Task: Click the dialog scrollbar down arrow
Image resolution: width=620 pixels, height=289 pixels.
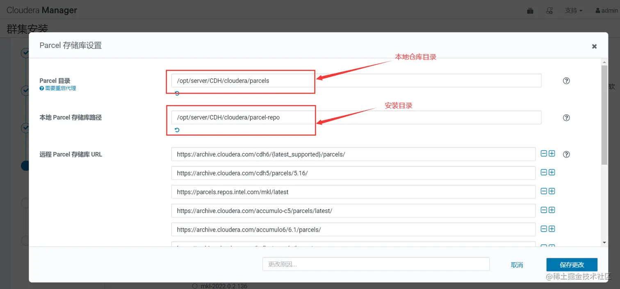Action: click(x=604, y=243)
